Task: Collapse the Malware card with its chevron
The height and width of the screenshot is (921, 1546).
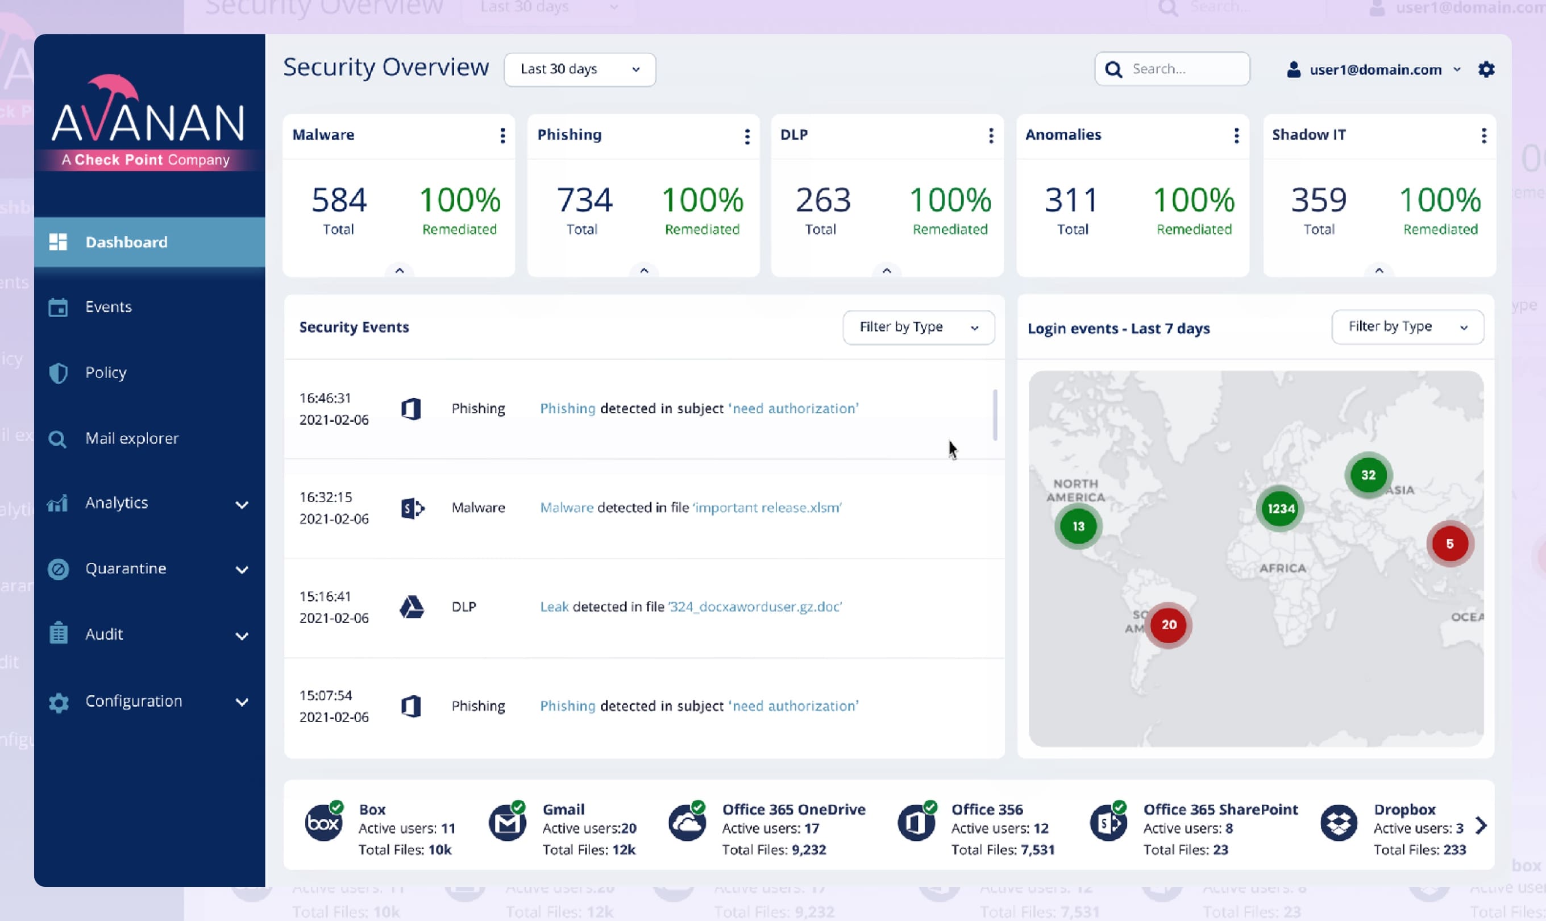Action: pyautogui.click(x=399, y=270)
